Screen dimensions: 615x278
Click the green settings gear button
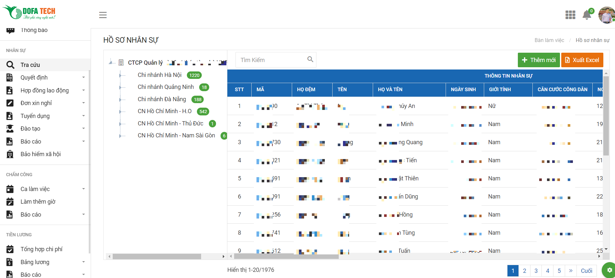click(x=609, y=270)
